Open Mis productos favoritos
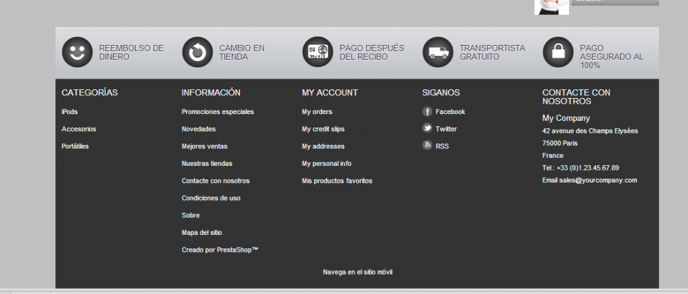Image resolution: width=688 pixels, height=294 pixels. (337, 181)
